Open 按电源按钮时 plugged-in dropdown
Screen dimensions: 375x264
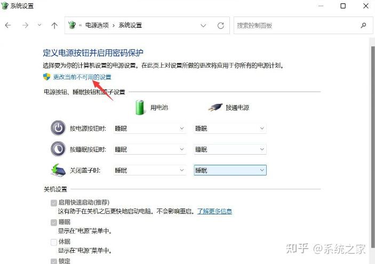click(230, 129)
